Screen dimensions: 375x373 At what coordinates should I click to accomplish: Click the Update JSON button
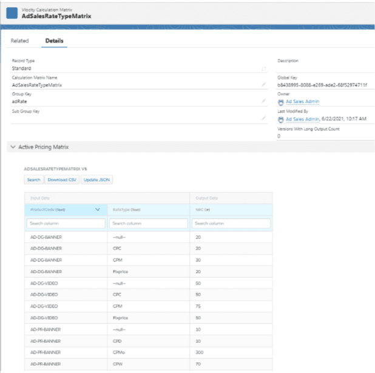(x=96, y=180)
